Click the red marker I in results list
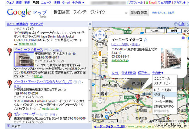 pyautogui.click(x=9, y=84)
